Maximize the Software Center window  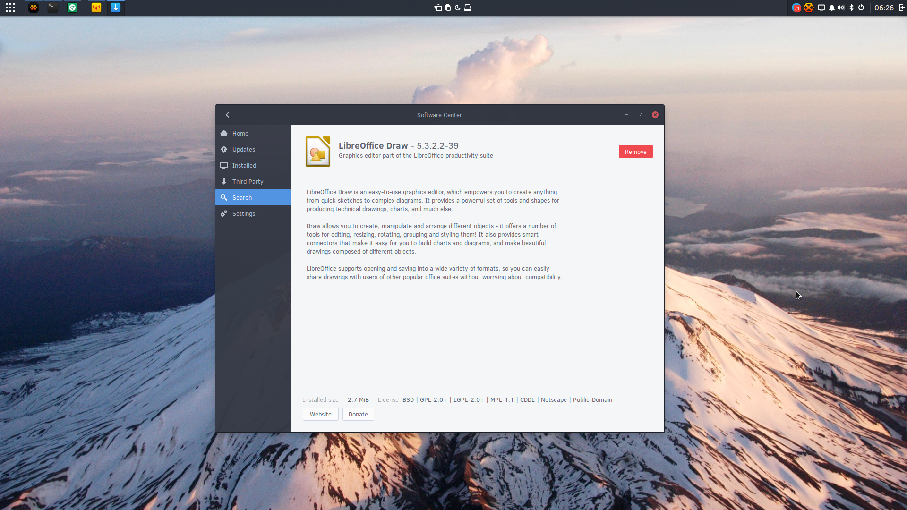pyautogui.click(x=641, y=115)
